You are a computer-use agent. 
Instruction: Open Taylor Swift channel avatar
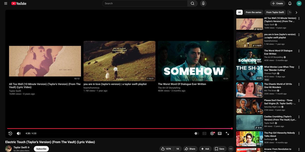[8, 149]
